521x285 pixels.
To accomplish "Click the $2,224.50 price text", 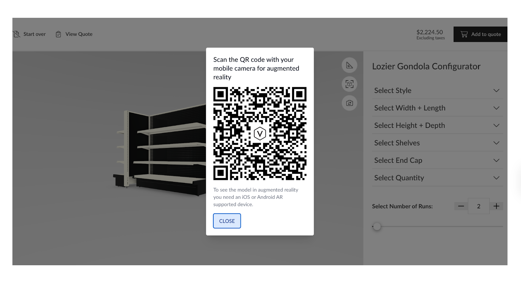I will pyautogui.click(x=429, y=32).
